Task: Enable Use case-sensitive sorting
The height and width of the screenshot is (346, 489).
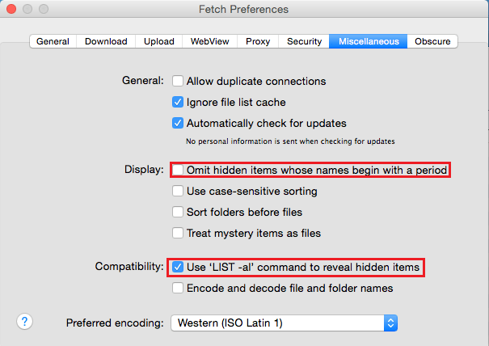Action: click(x=178, y=192)
